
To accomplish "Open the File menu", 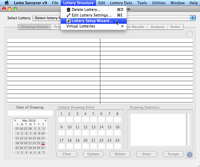I will [x=55, y=3].
